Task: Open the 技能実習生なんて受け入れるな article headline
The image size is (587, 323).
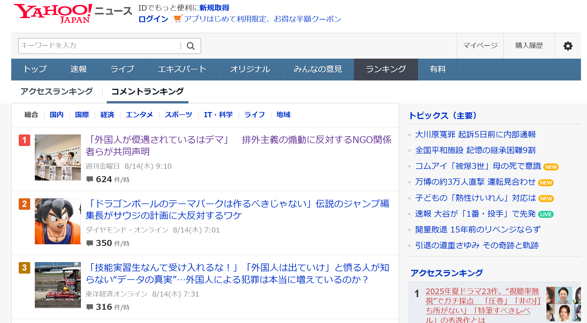Action: 237,274
